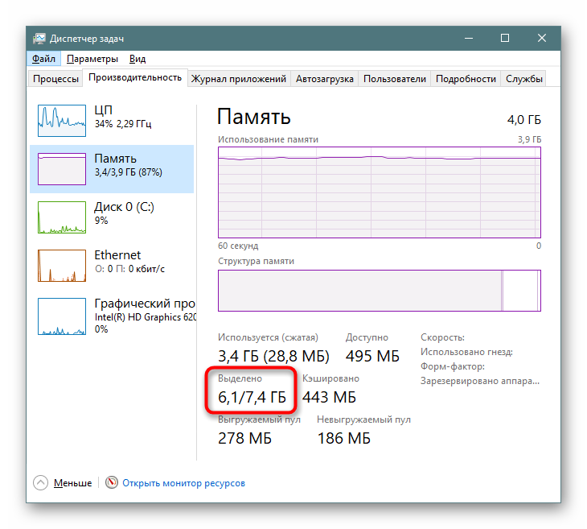This screenshot has width=587, height=529.
Task: Click the Диск 0 (C:) label
Action: pyautogui.click(x=124, y=207)
